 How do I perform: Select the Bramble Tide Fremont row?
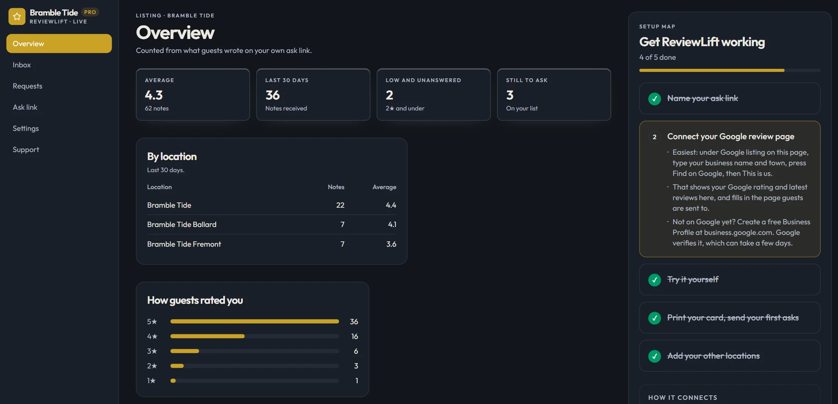point(272,244)
